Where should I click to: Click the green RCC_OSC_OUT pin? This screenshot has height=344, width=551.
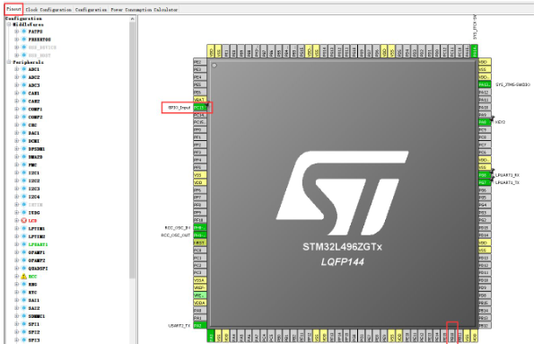199,235
